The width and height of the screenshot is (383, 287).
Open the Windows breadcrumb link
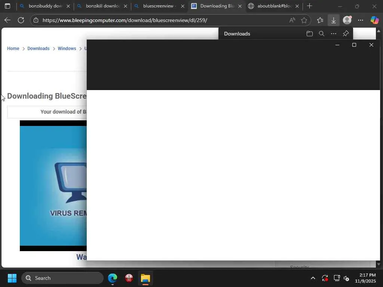coord(67,49)
